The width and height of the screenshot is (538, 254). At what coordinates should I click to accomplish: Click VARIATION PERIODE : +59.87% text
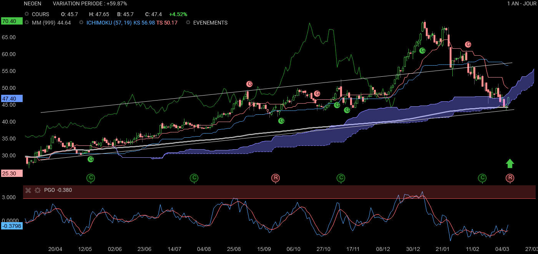click(x=90, y=3)
